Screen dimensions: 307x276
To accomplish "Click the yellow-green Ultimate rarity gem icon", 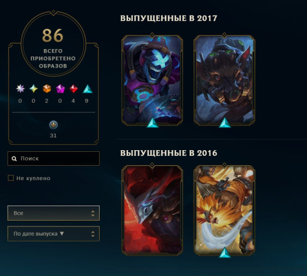I will click(34, 88).
